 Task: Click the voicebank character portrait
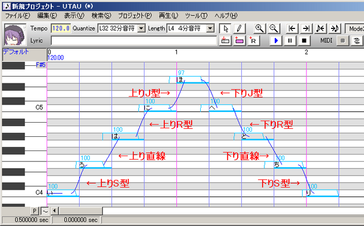15,35
